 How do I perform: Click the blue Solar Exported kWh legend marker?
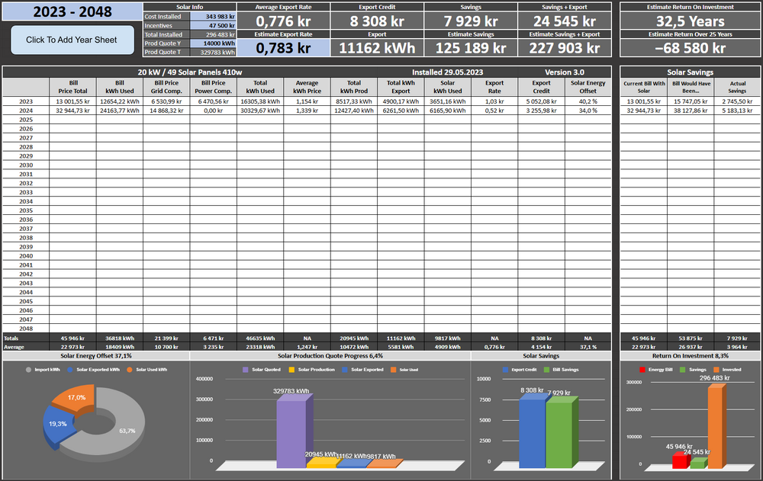[71, 369]
